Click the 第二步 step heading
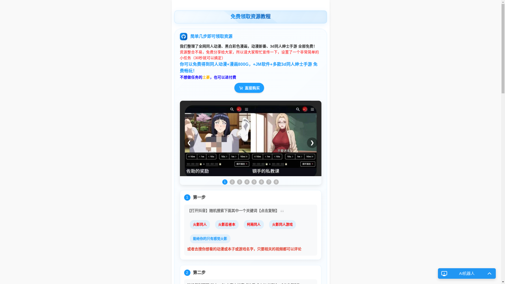The width and height of the screenshot is (505, 284). click(x=199, y=272)
